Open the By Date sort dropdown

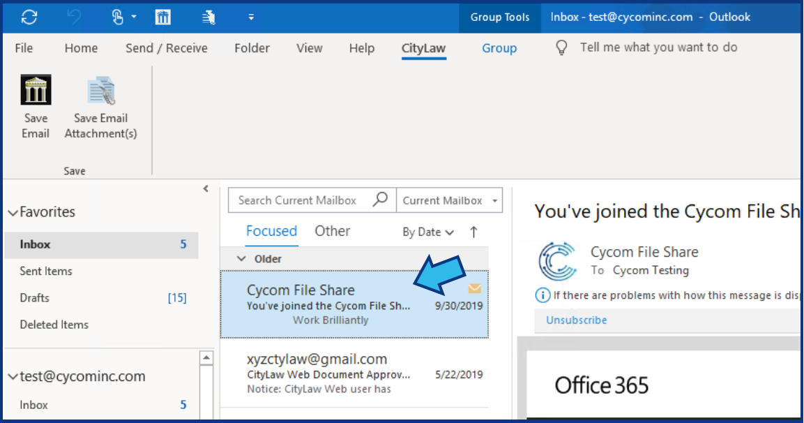click(428, 232)
